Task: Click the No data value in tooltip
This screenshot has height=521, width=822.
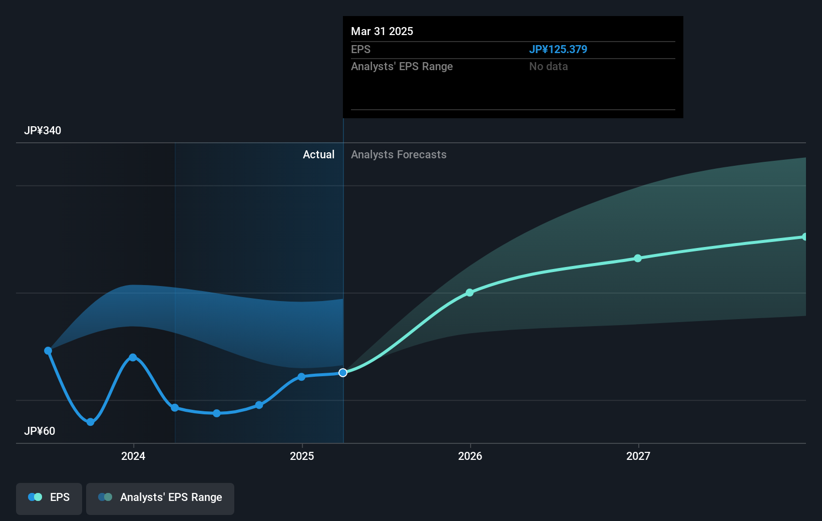Action: [548, 66]
